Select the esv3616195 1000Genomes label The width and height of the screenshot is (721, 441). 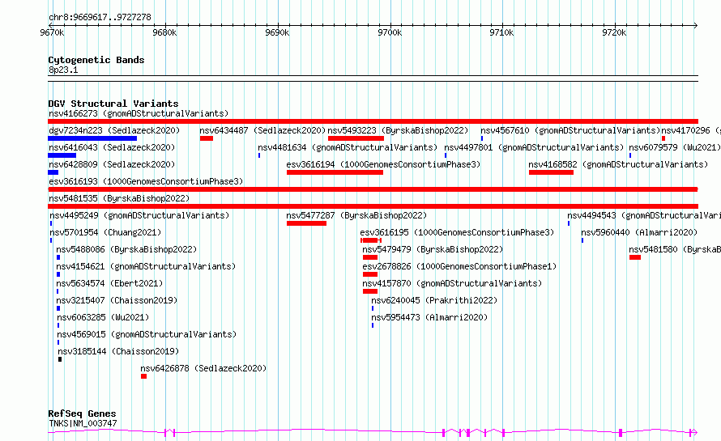coord(457,232)
